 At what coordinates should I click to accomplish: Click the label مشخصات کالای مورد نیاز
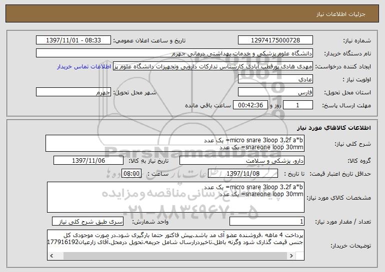point(339,198)
